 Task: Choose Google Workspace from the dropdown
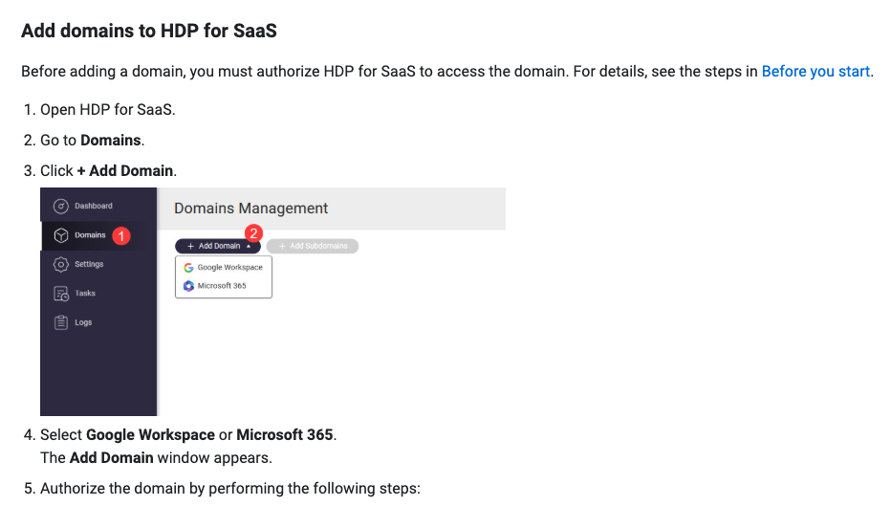click(229, 268)
